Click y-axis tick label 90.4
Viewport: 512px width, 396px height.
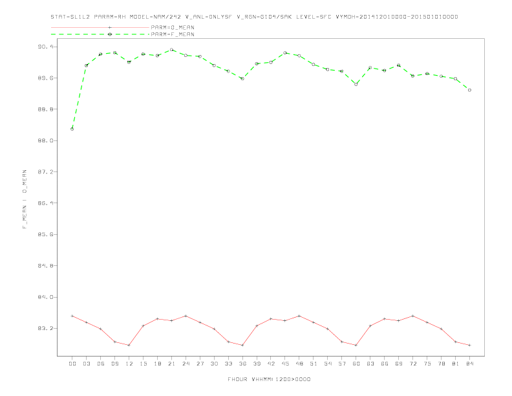(45, 47)
